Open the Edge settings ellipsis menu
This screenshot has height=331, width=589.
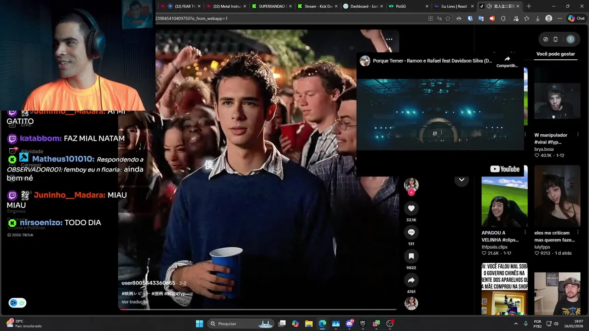click(560, 18)
